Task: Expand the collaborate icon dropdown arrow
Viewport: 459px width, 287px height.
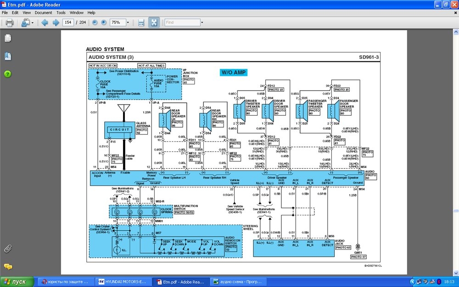Action: coord(33,23)
